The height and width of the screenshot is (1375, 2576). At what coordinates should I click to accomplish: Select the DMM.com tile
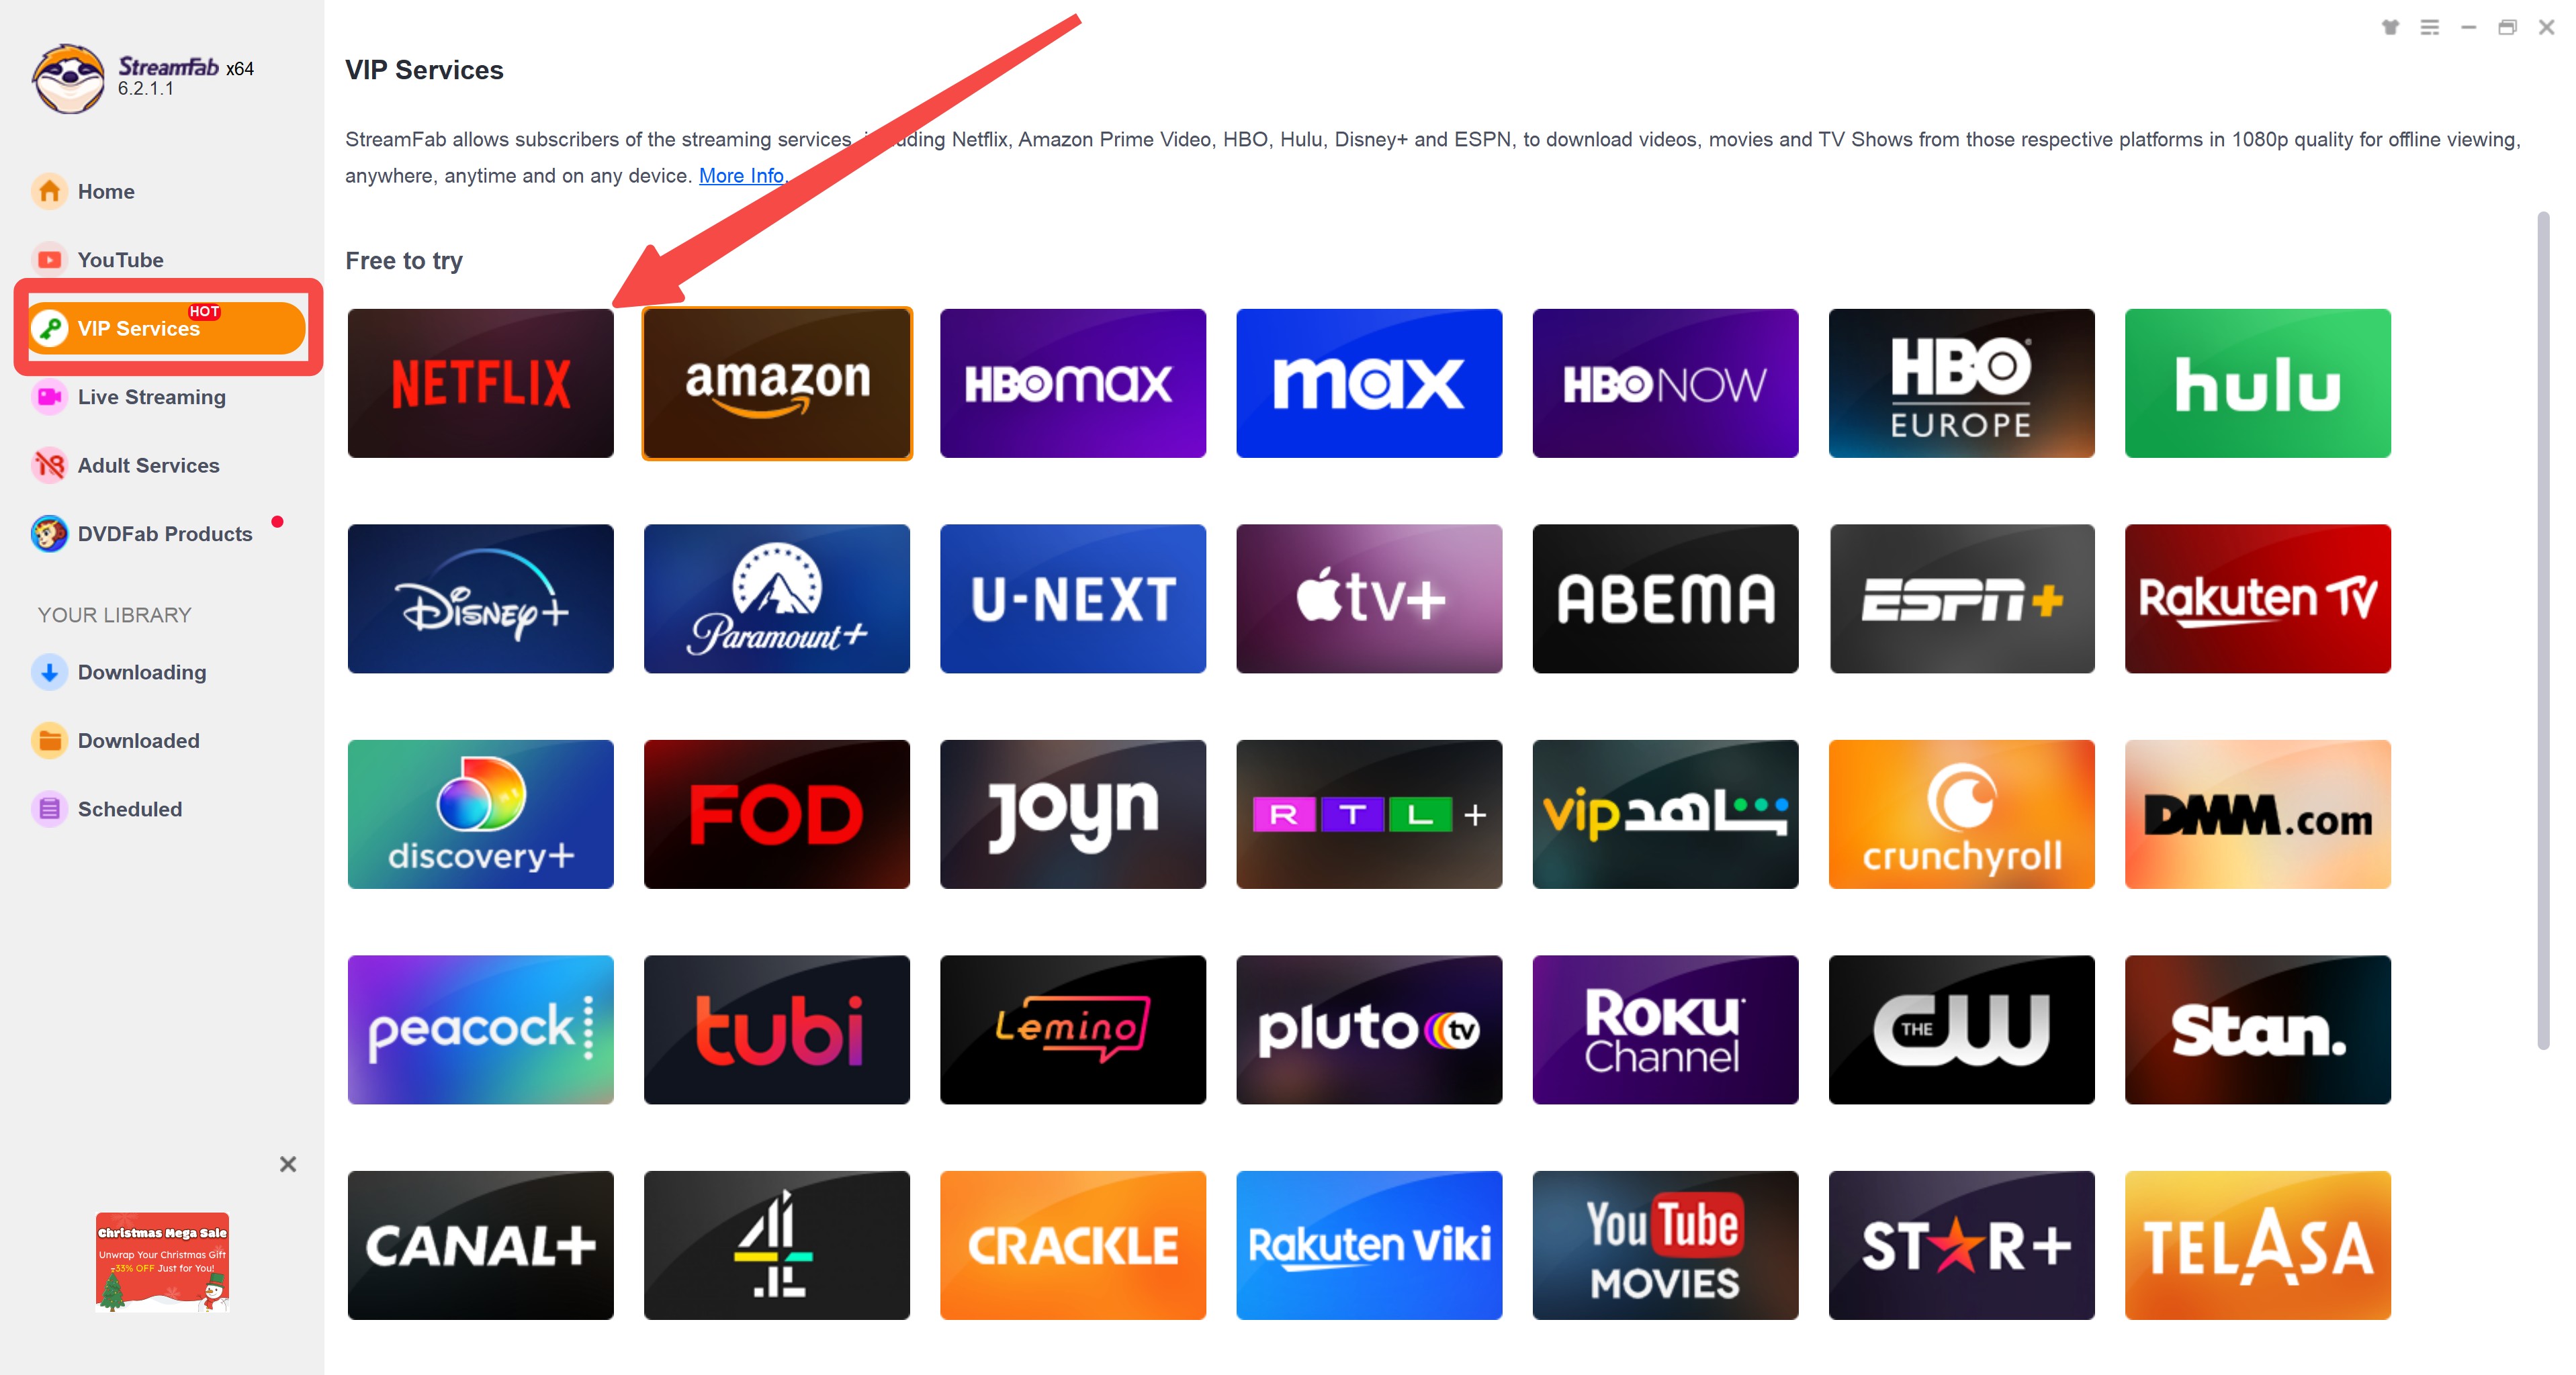2258,814
